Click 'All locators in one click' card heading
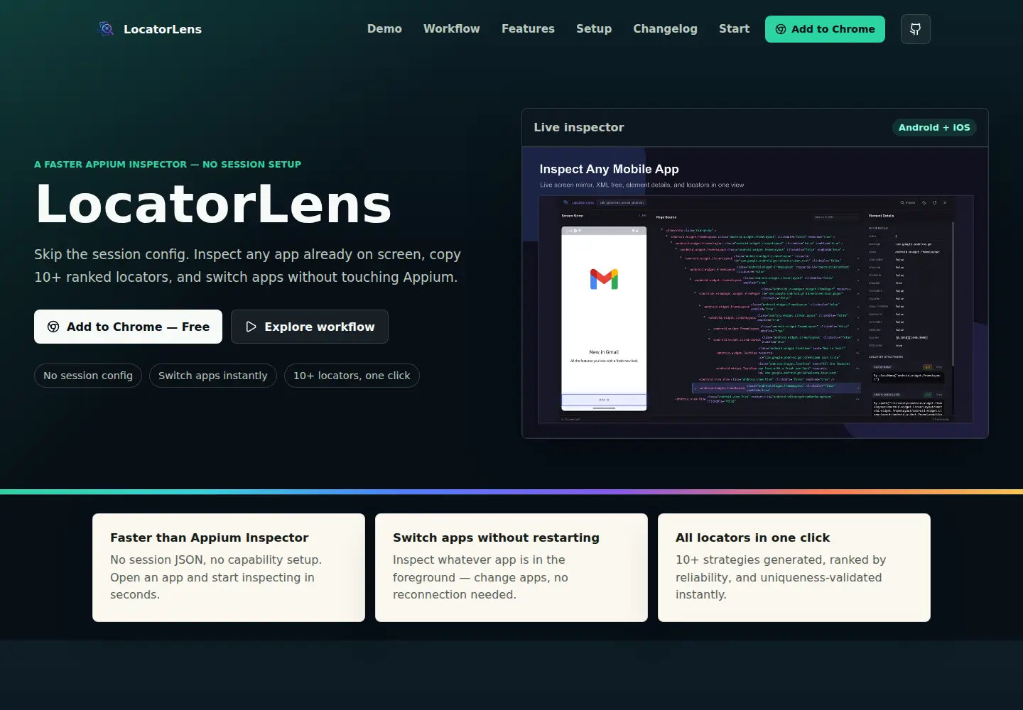 [752, 537]
